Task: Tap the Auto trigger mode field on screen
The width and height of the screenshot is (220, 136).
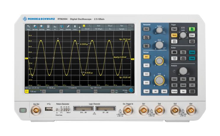Action: (x=98, y=26)
